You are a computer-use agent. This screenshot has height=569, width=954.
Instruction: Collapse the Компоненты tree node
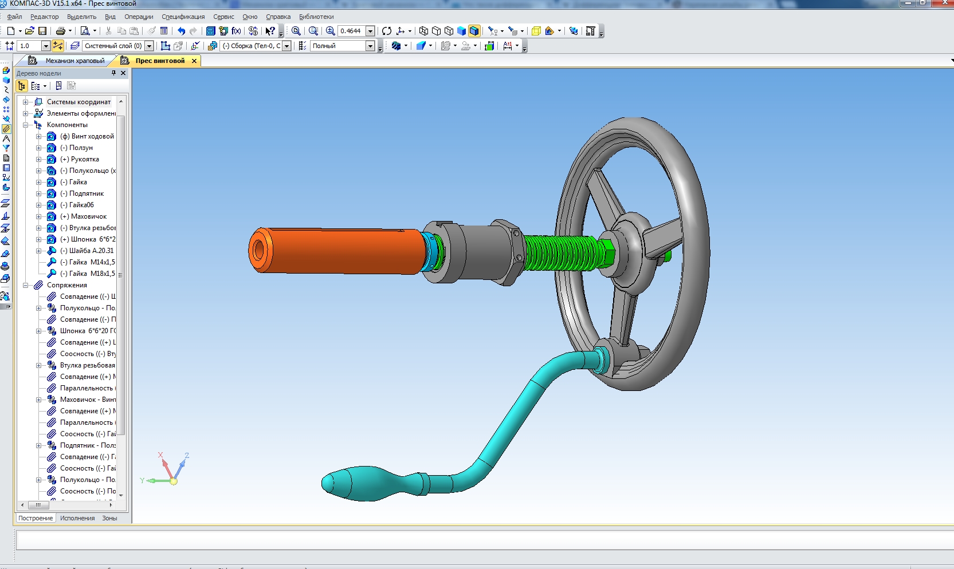pos(25,125)
